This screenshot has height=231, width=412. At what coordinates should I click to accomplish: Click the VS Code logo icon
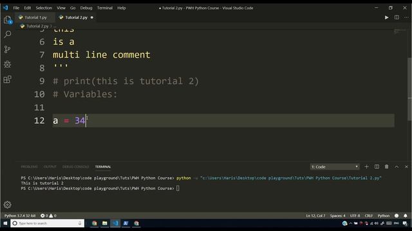6,8
